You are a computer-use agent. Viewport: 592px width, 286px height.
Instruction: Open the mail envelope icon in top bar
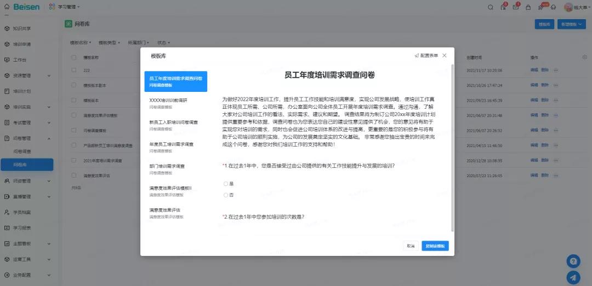point(516,7)
